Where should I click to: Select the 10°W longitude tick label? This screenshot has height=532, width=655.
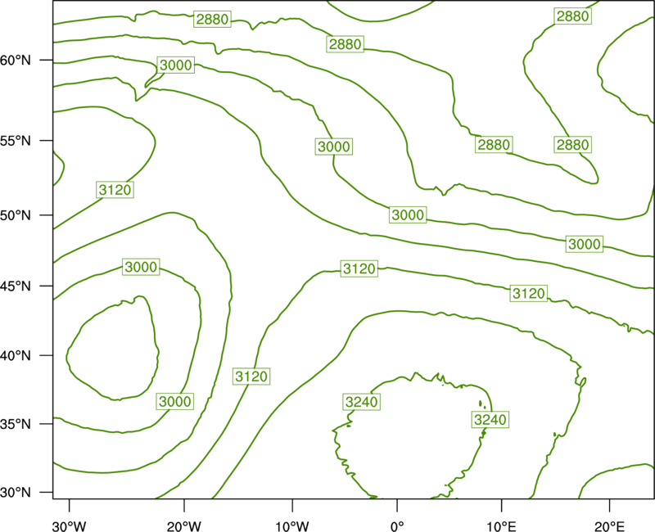click(292, 526)
